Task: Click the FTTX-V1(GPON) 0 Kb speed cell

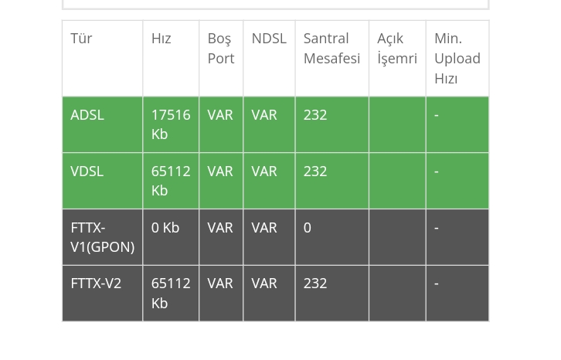Action: tap(165, 228)
